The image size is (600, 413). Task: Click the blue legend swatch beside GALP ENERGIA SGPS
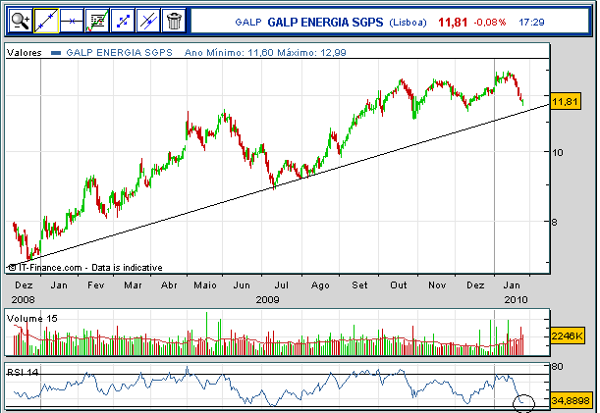pos(56,53)
